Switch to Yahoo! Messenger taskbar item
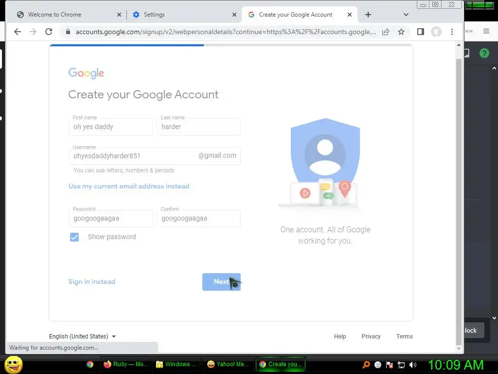 (228, 364)
